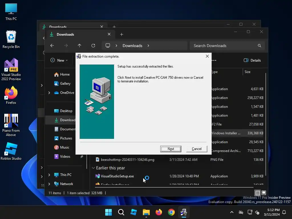
Task: Close the File extraction complete dialog
Action: (207, 56)
